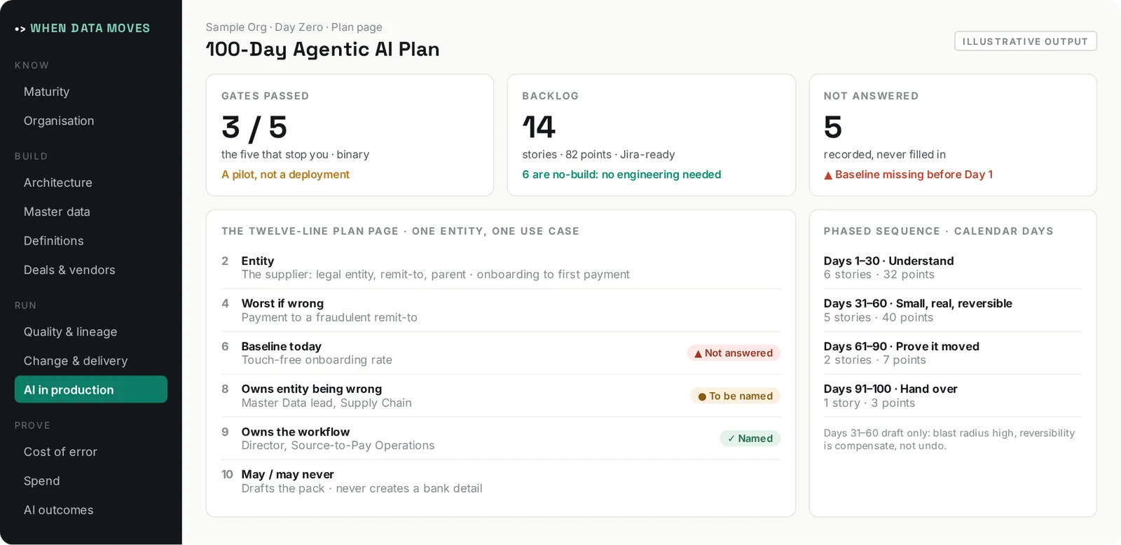1121x545 pixels.
Task: Click the To be named status badge
Action: point(735,396)
